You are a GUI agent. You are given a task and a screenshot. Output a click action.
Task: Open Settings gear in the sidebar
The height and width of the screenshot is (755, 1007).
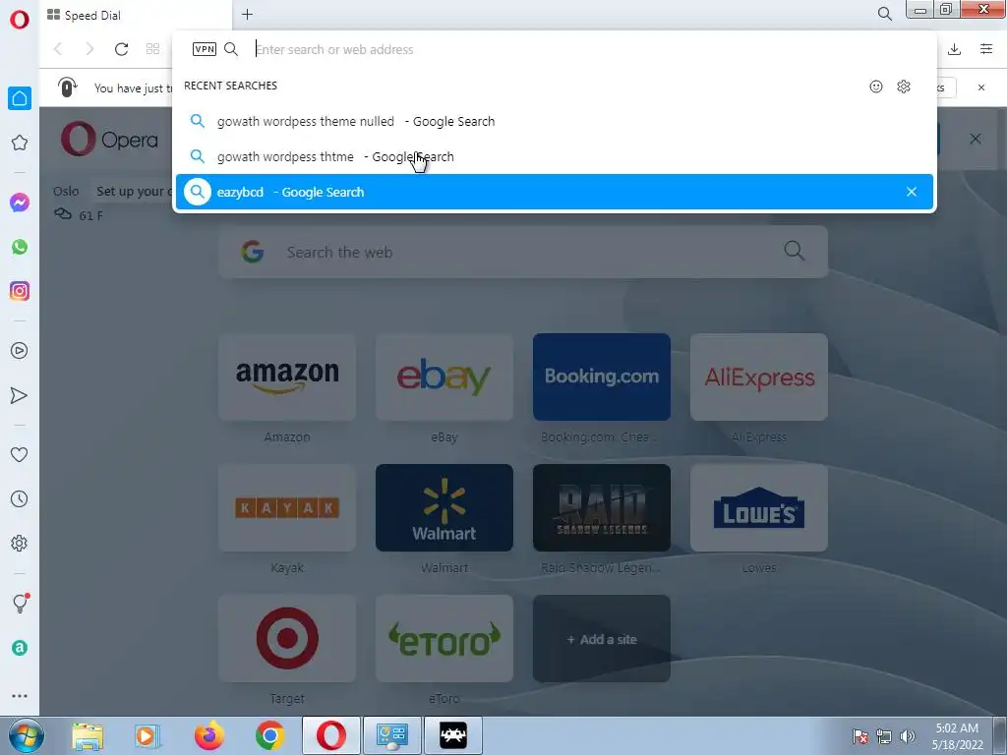point(20,543)
